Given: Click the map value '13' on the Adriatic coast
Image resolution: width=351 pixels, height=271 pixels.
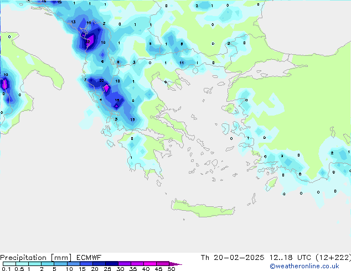Looking at the screenshot, I should click(73, 22).
